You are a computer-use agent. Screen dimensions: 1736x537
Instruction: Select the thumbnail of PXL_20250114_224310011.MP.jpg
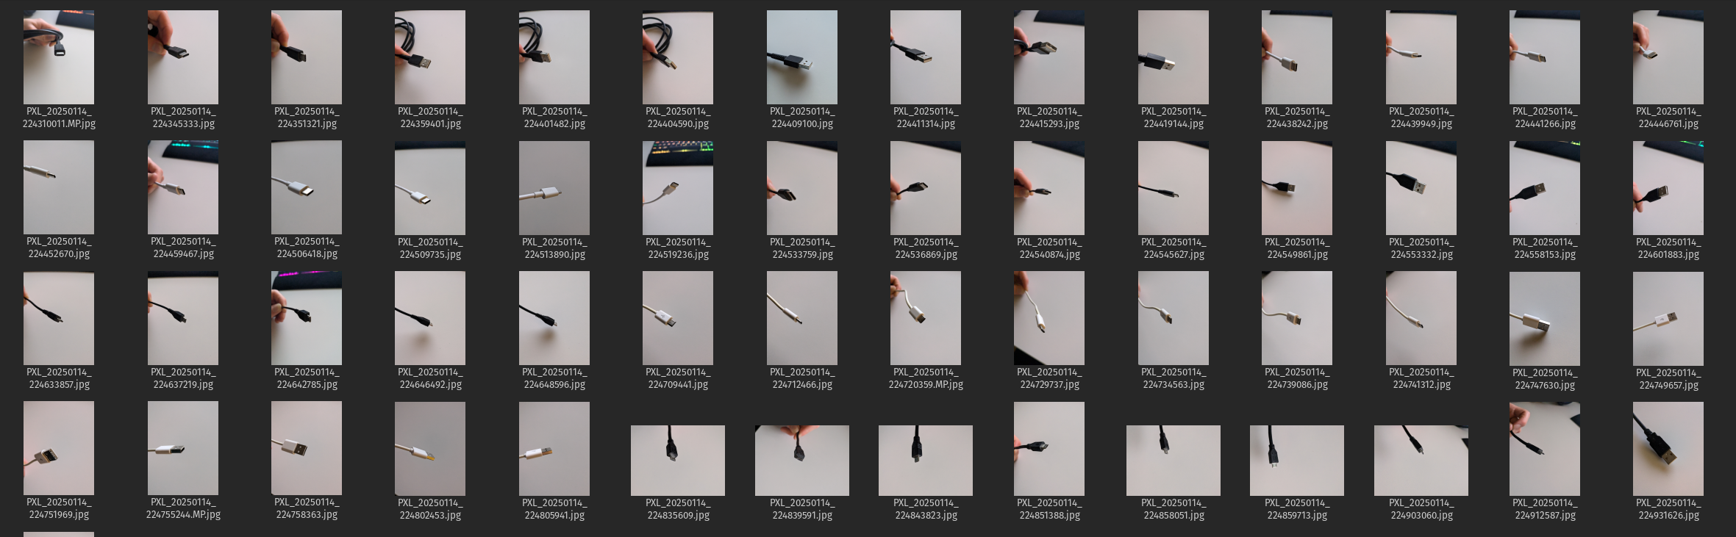(x=59, y=57)
